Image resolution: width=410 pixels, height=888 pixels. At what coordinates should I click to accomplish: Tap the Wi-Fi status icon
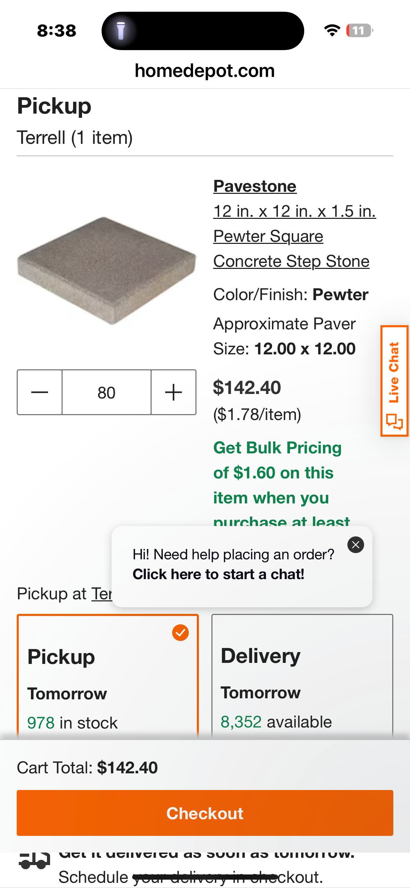click(x=332, y=31)
